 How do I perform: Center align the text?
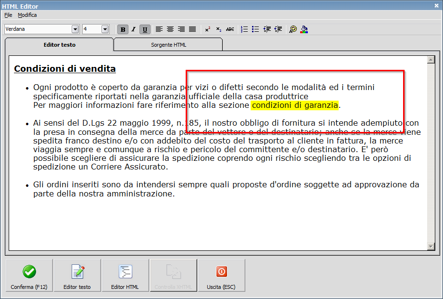pos(170,29)
